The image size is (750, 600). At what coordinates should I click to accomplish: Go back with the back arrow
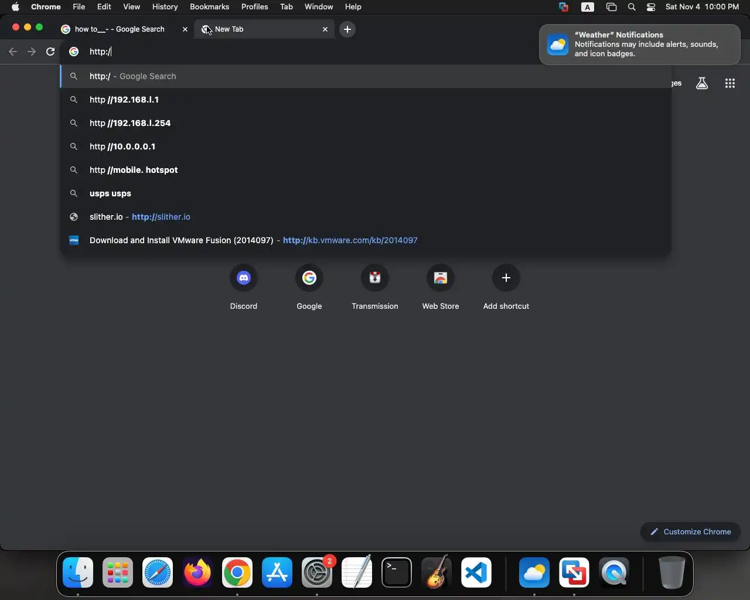(x=13, y=52)
